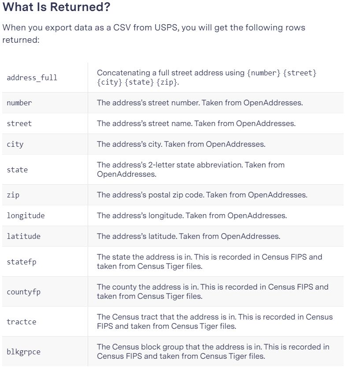Select the longitude field name cell
Image resolution: width=345 pixels, height=368 pixels.
coord(26,216)
